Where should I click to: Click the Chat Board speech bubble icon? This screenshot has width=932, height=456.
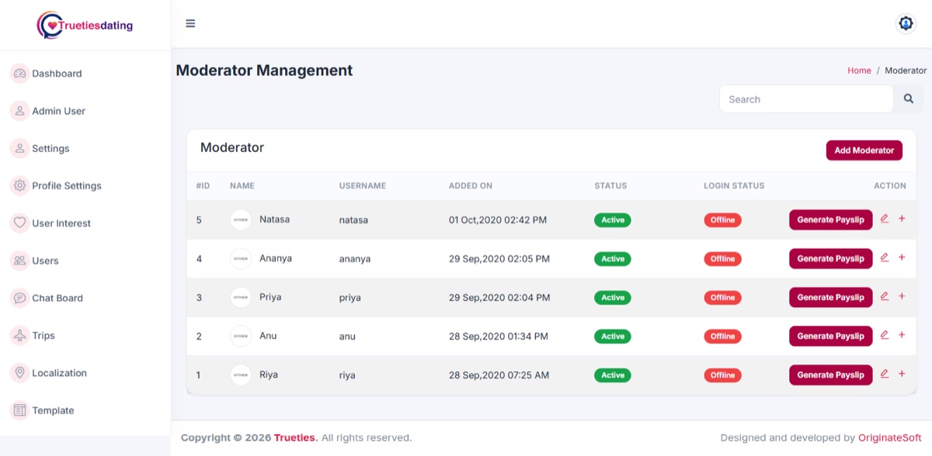[19, 298]
